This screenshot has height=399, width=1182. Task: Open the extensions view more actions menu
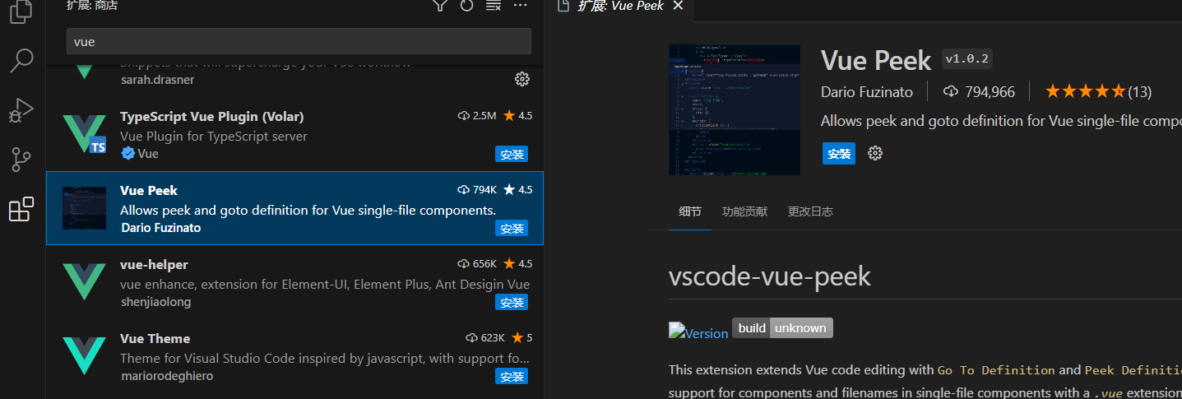pyautogui.click(x=520, y=5)
